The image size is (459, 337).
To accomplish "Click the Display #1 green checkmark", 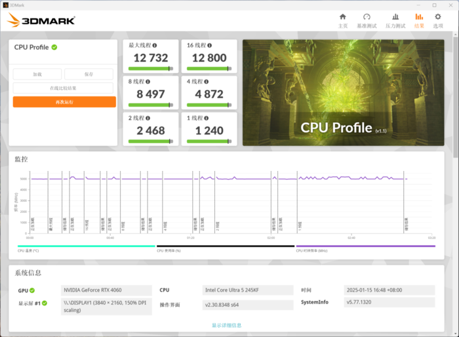I will tap(45, 303).
